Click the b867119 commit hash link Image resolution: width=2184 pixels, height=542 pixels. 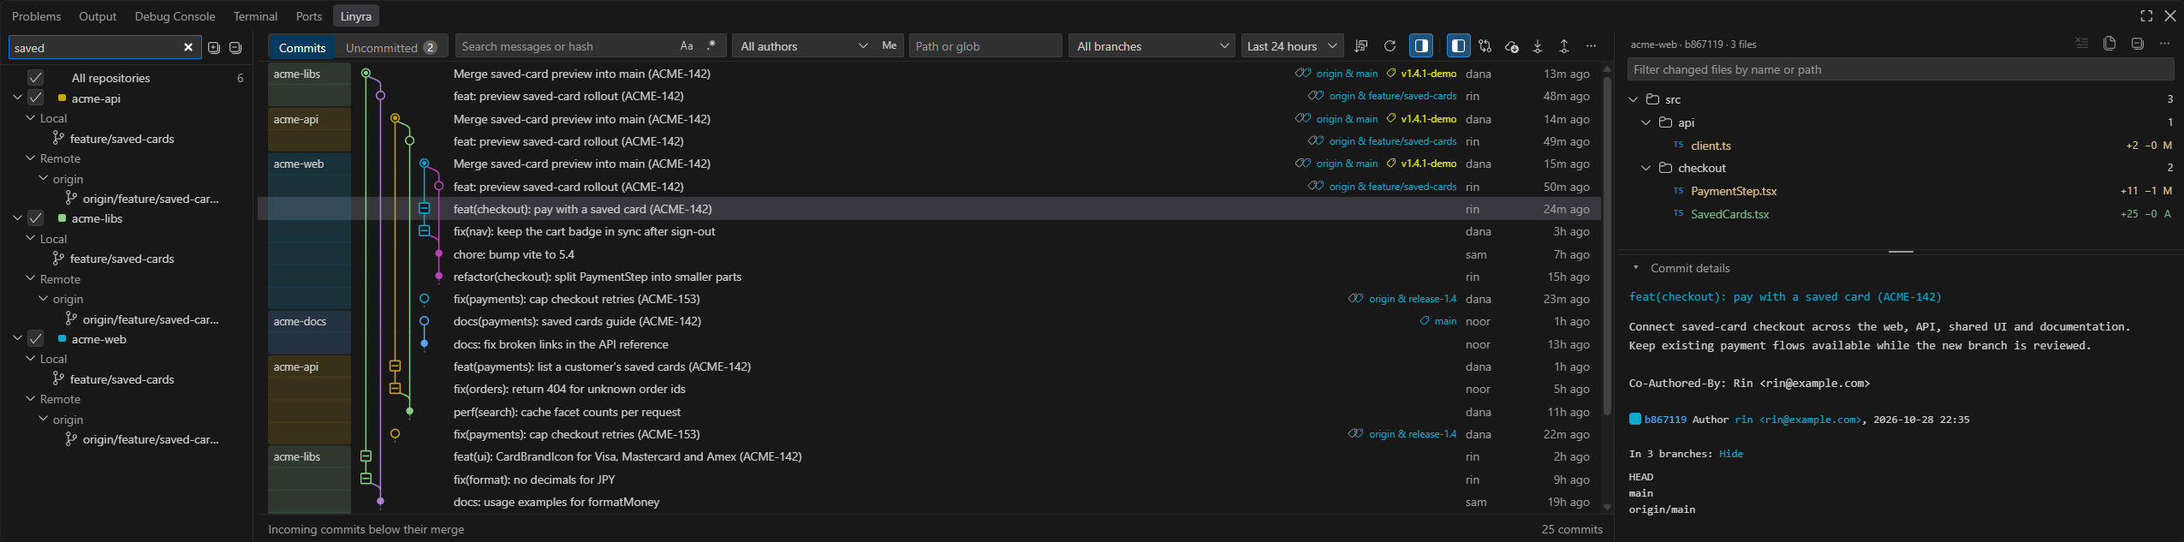tap(1665, 420)
